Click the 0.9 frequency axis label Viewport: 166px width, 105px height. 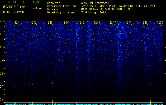pos(2,60)
